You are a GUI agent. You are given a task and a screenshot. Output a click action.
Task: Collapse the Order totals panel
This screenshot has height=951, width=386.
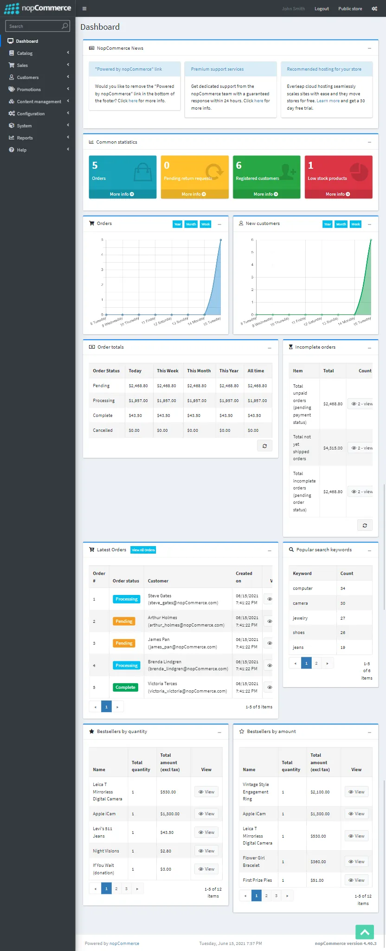coord(270,348)
